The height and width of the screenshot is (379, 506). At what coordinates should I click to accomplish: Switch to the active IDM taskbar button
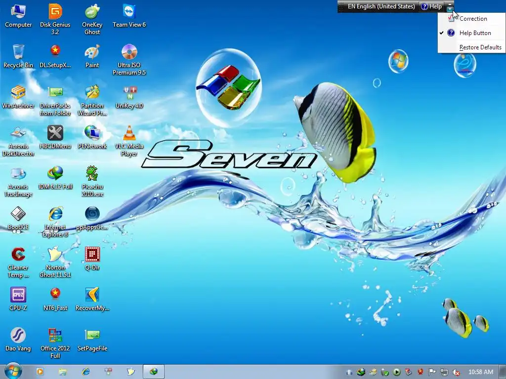pyautogui.click(x=154, y=372)
